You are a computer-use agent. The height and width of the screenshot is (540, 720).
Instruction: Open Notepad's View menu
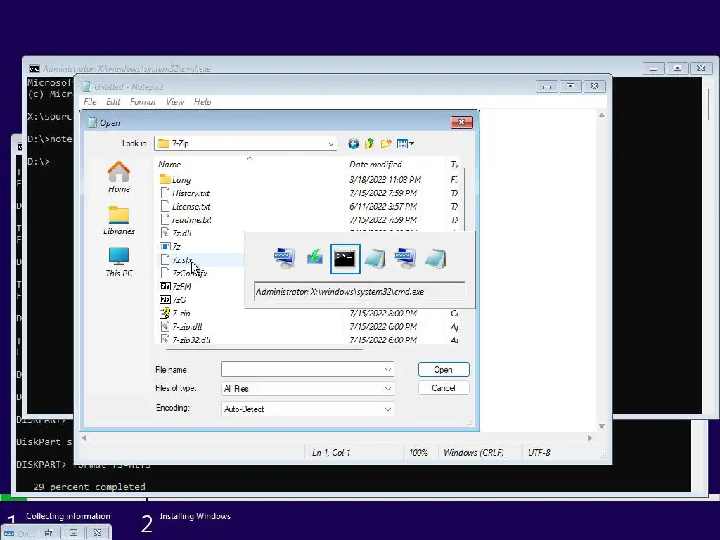175,102
